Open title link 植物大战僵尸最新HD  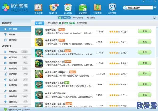coord(55,104)
